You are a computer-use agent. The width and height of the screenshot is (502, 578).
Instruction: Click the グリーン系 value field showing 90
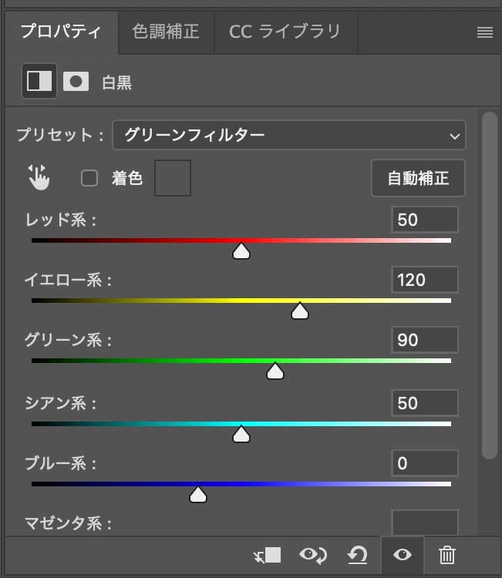(x=425, y=340)
